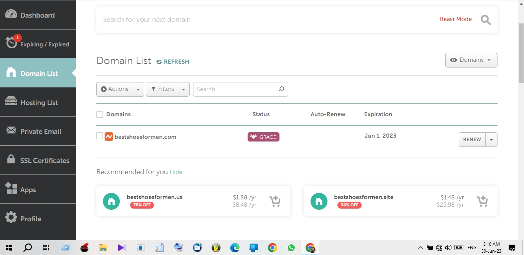Viewport: 524px width, 255px height.
Task: Expand the arrow next to Renew button
Action: [491, 140]
